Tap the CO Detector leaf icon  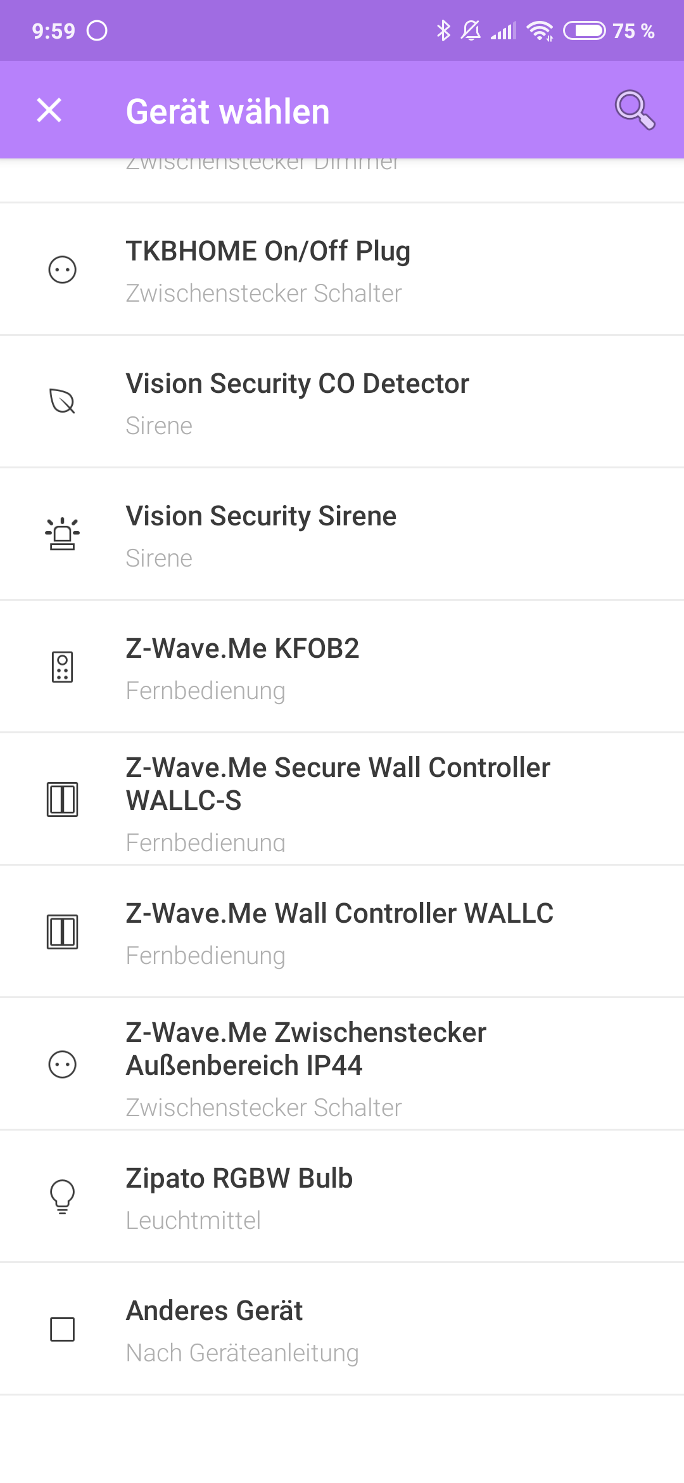coord(63,401)
